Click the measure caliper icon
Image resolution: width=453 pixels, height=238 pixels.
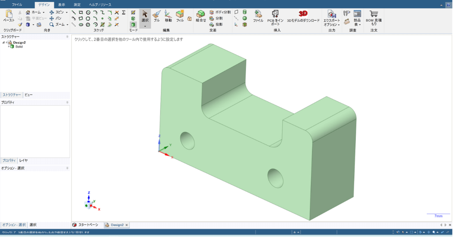tap(347, 13)
